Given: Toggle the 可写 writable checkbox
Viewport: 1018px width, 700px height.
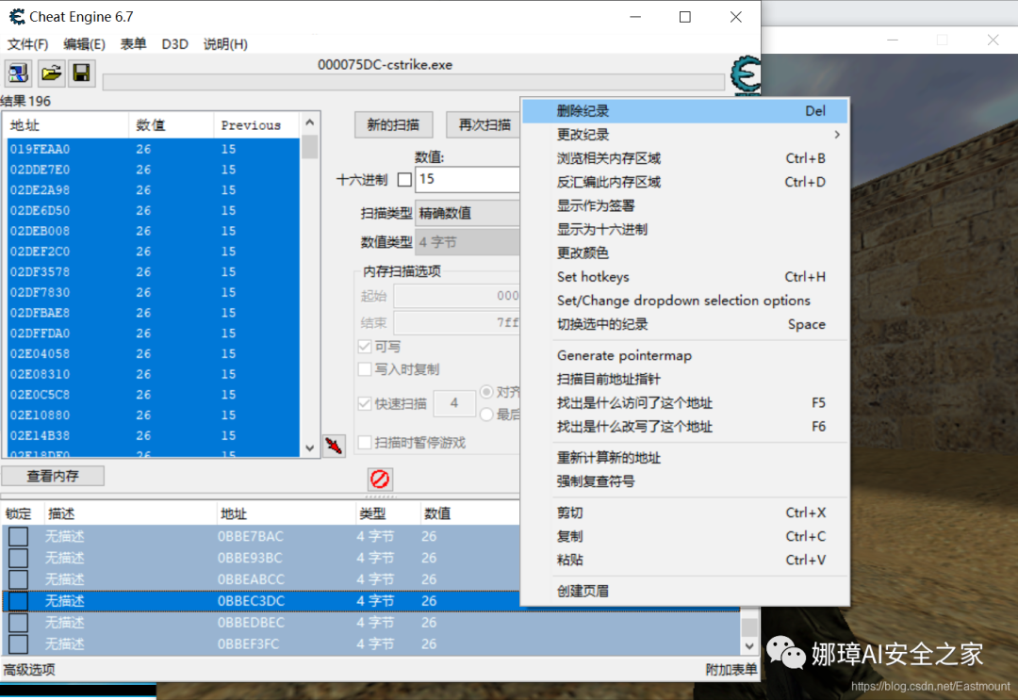Looking at the screenshot, I should (365, 347).
